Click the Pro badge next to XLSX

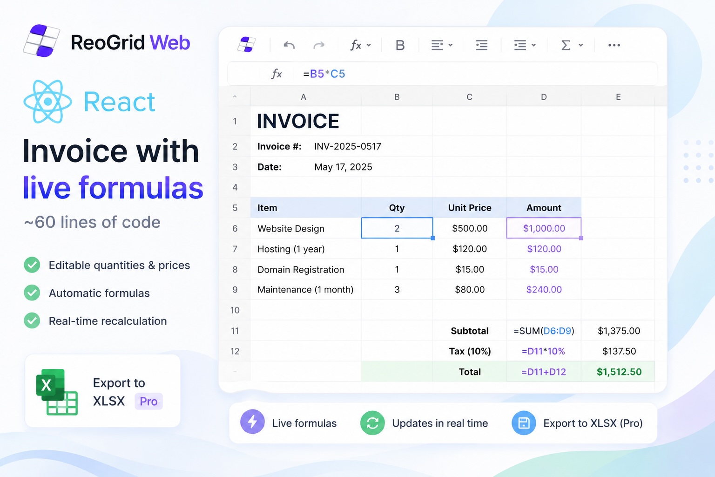click(148, 401)
